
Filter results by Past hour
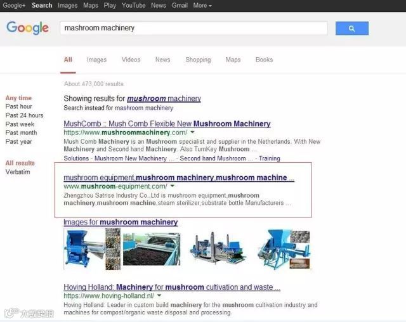tap(18, 106)
